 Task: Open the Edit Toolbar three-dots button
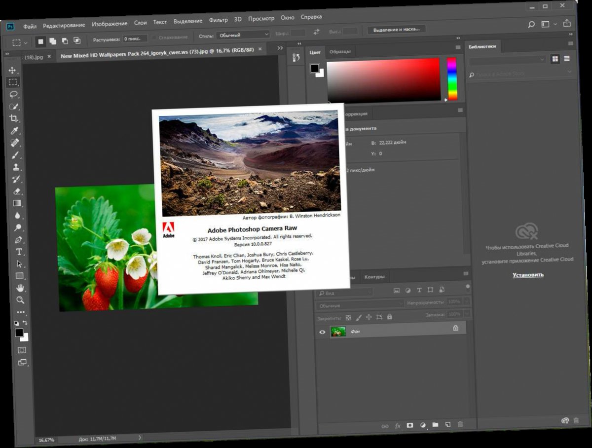pos(21,312)
